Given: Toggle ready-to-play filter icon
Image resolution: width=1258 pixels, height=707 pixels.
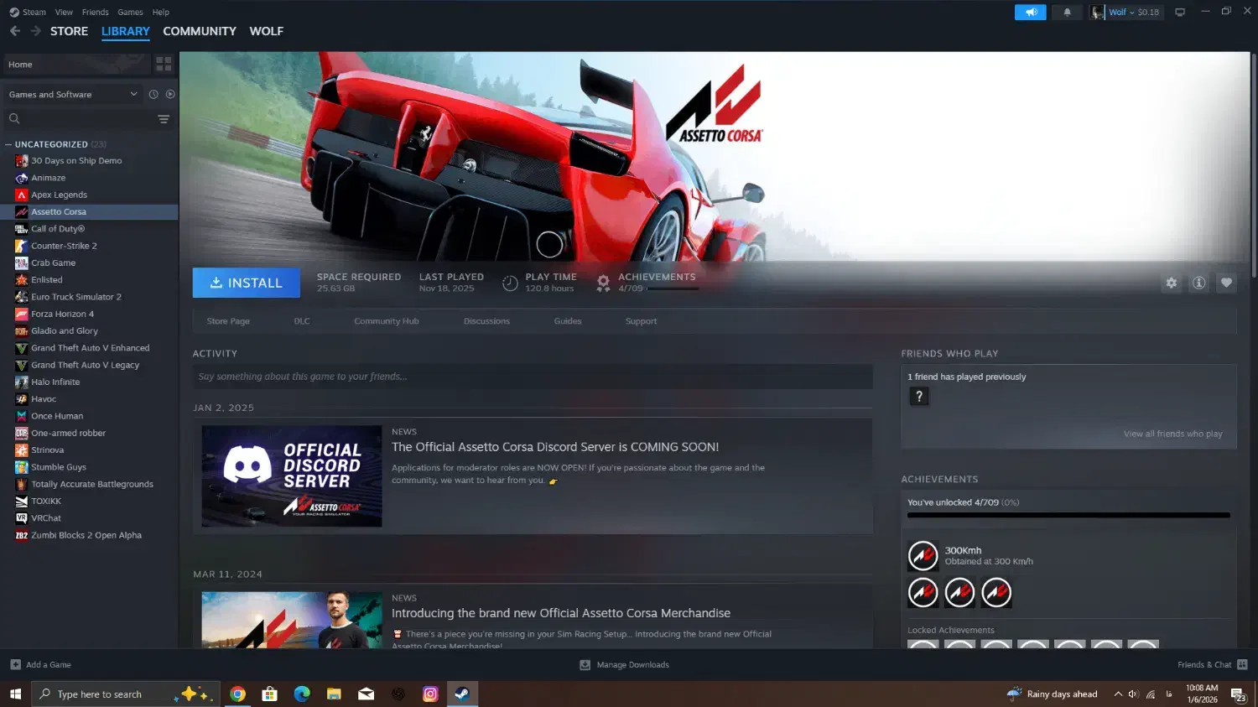Looking at the screenshot, I should (170, 95).
